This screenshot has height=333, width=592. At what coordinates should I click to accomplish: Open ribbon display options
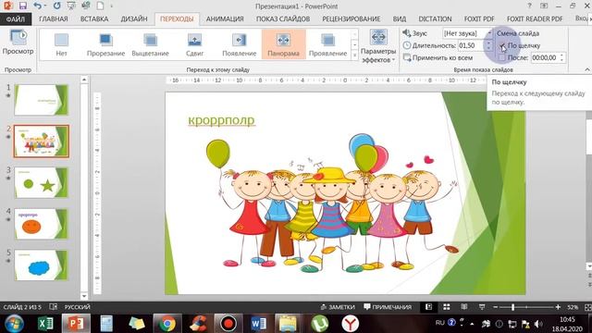click(544, 6)
